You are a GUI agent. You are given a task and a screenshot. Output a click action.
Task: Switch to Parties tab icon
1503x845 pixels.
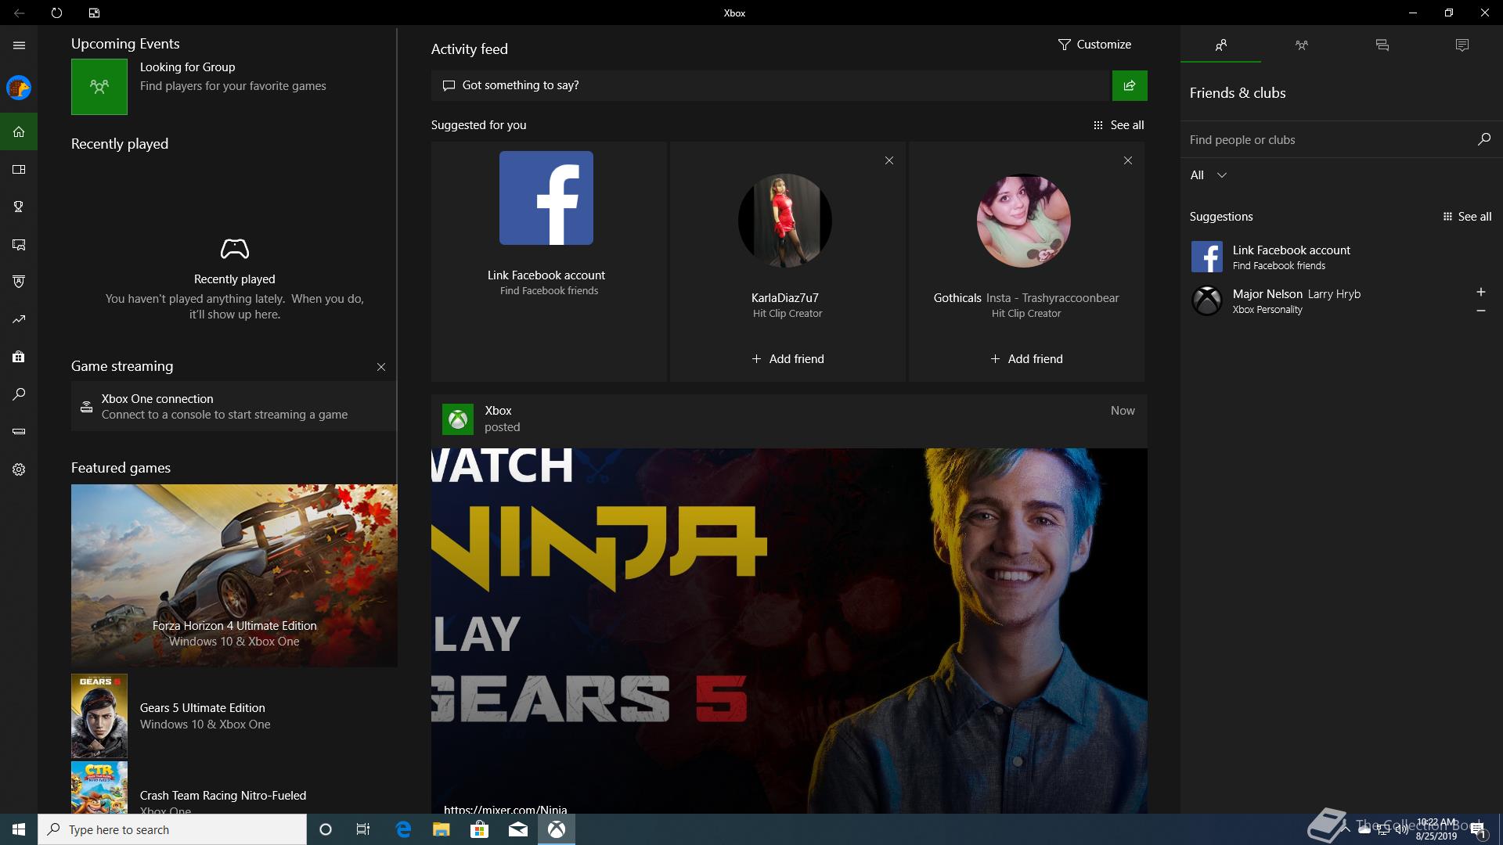coord(1301,45)
